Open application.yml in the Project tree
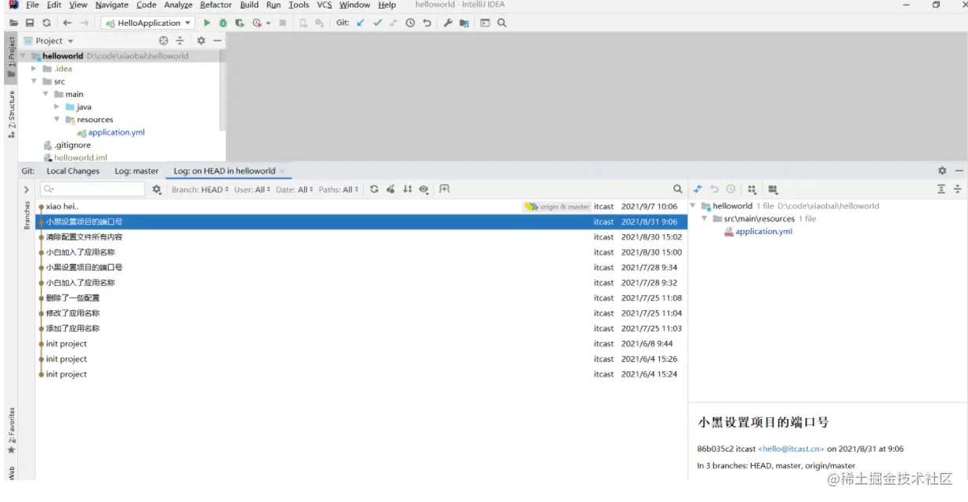Viewport: 968px width, 502px height. tap(116, 132)
